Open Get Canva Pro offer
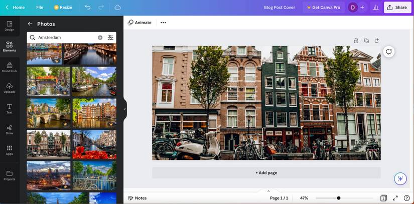Screen dimensions: 414x204 324,8
